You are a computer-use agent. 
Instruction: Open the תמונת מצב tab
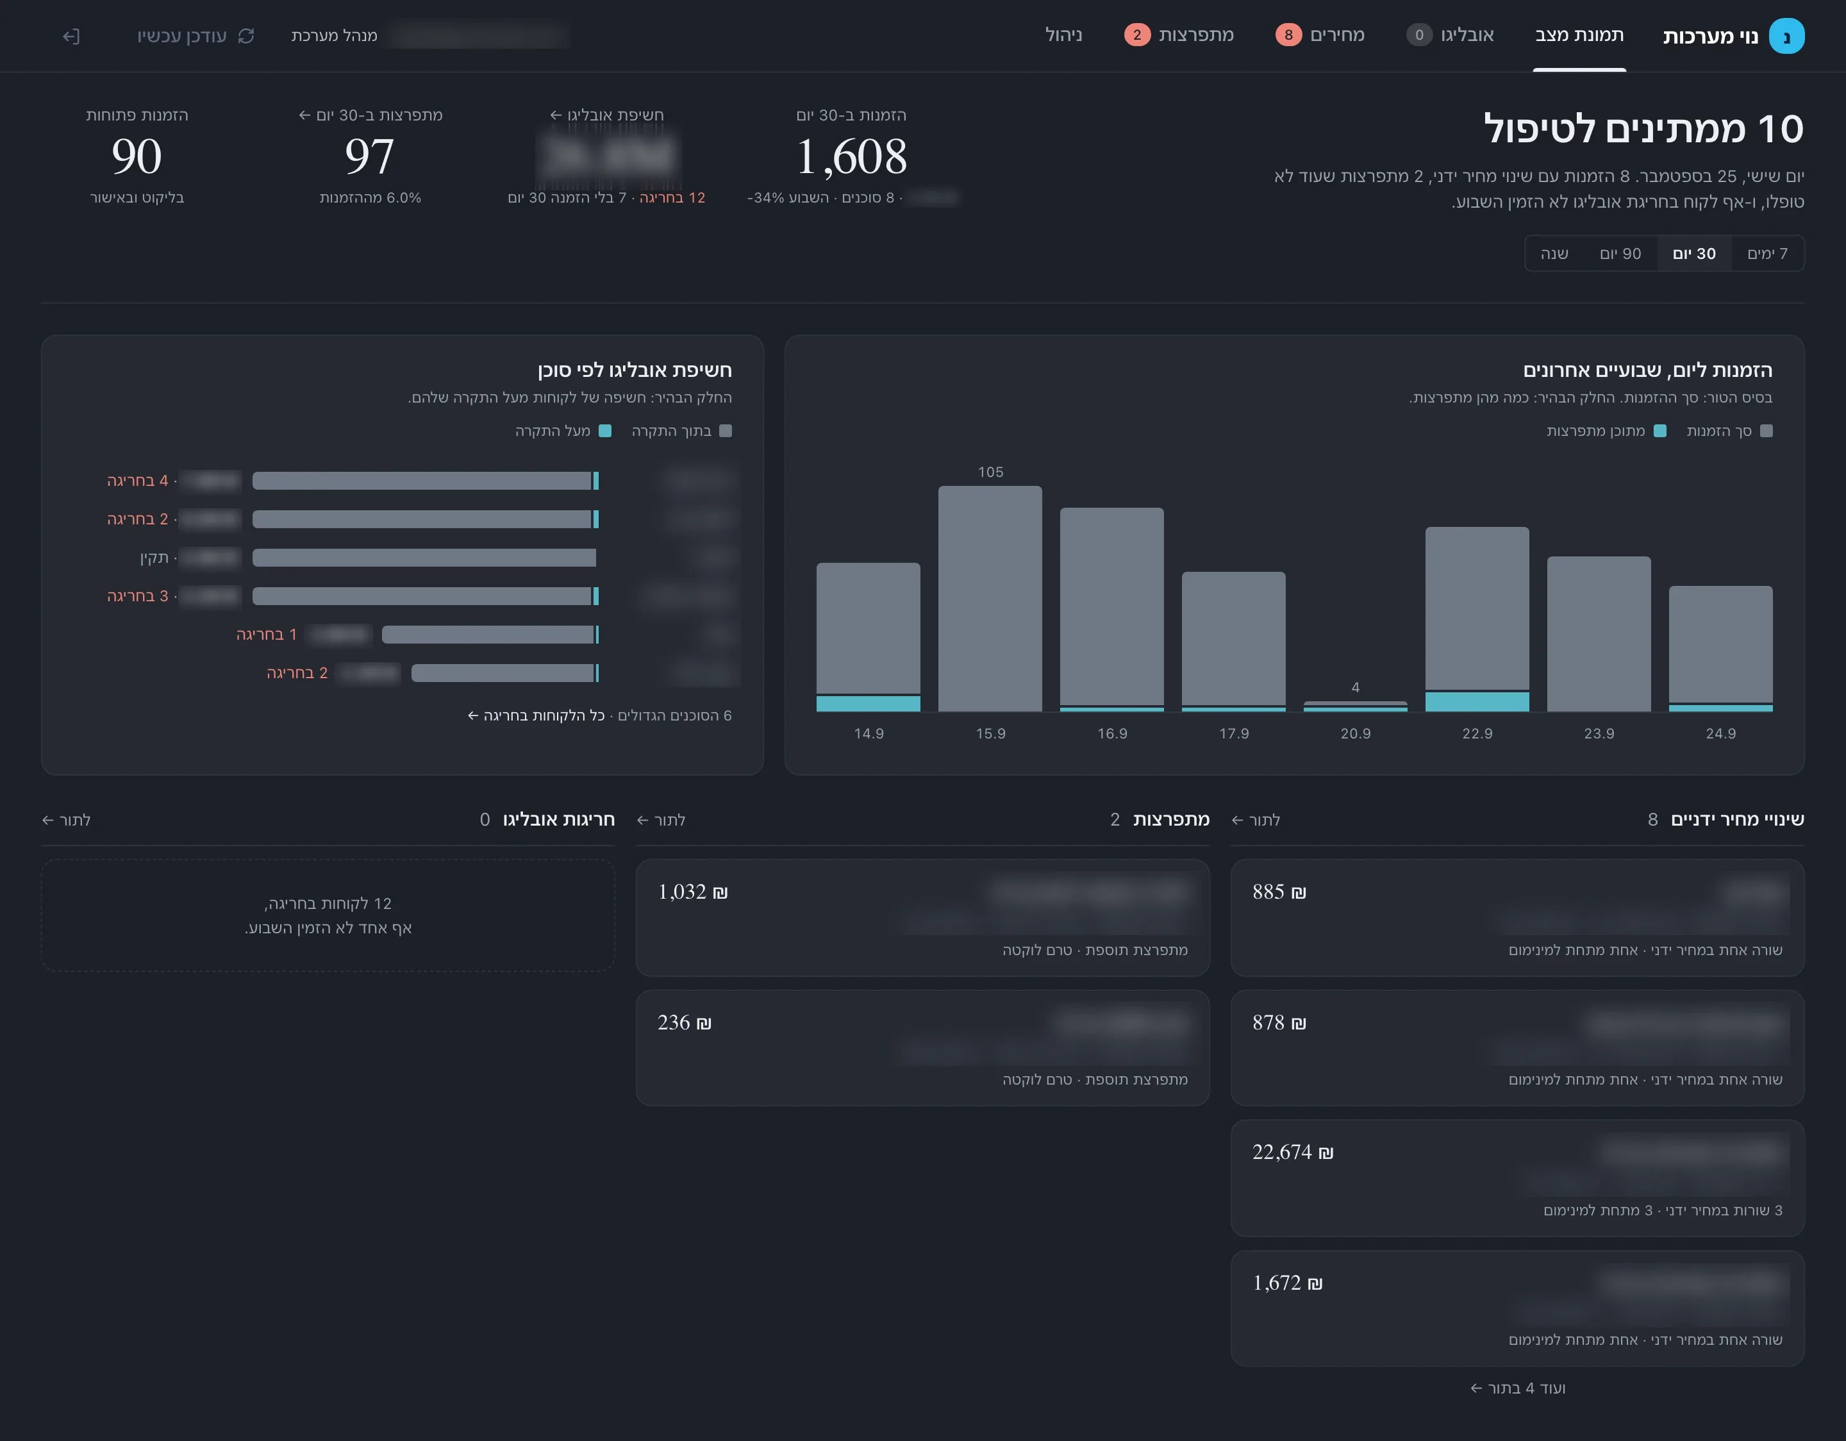1579,35
